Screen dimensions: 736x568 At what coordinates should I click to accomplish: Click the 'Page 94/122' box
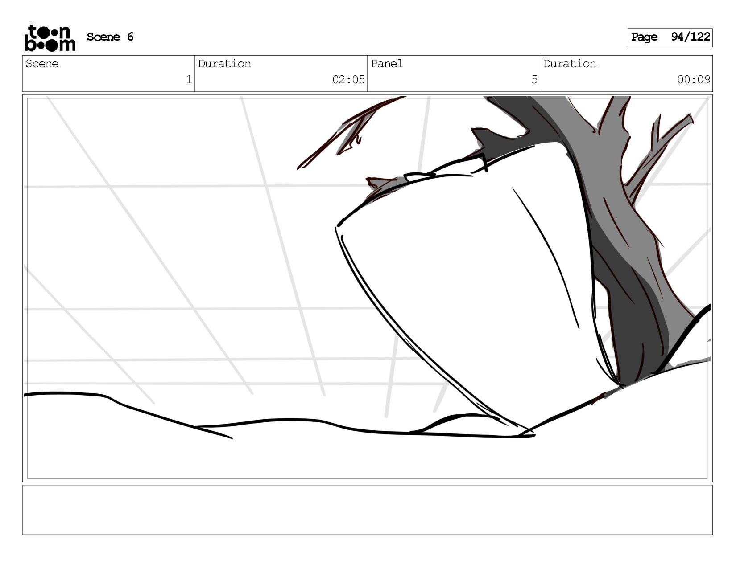tap(670, 37)
